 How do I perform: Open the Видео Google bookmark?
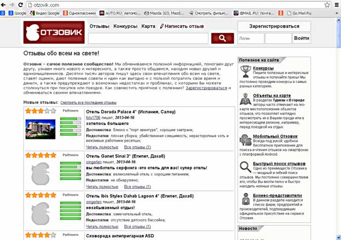click(45, 13)
